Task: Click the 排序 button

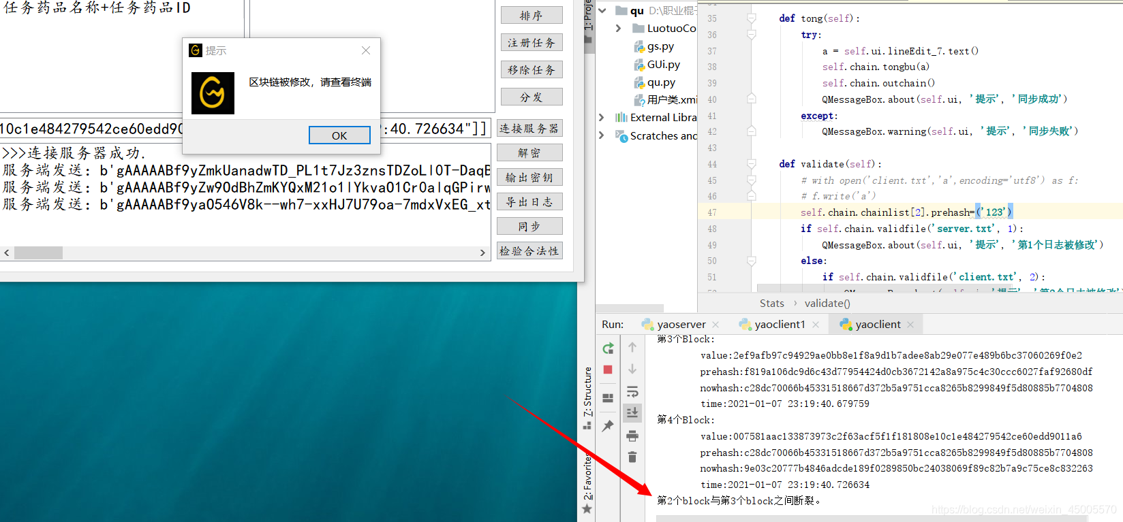Action: [532, 15]
